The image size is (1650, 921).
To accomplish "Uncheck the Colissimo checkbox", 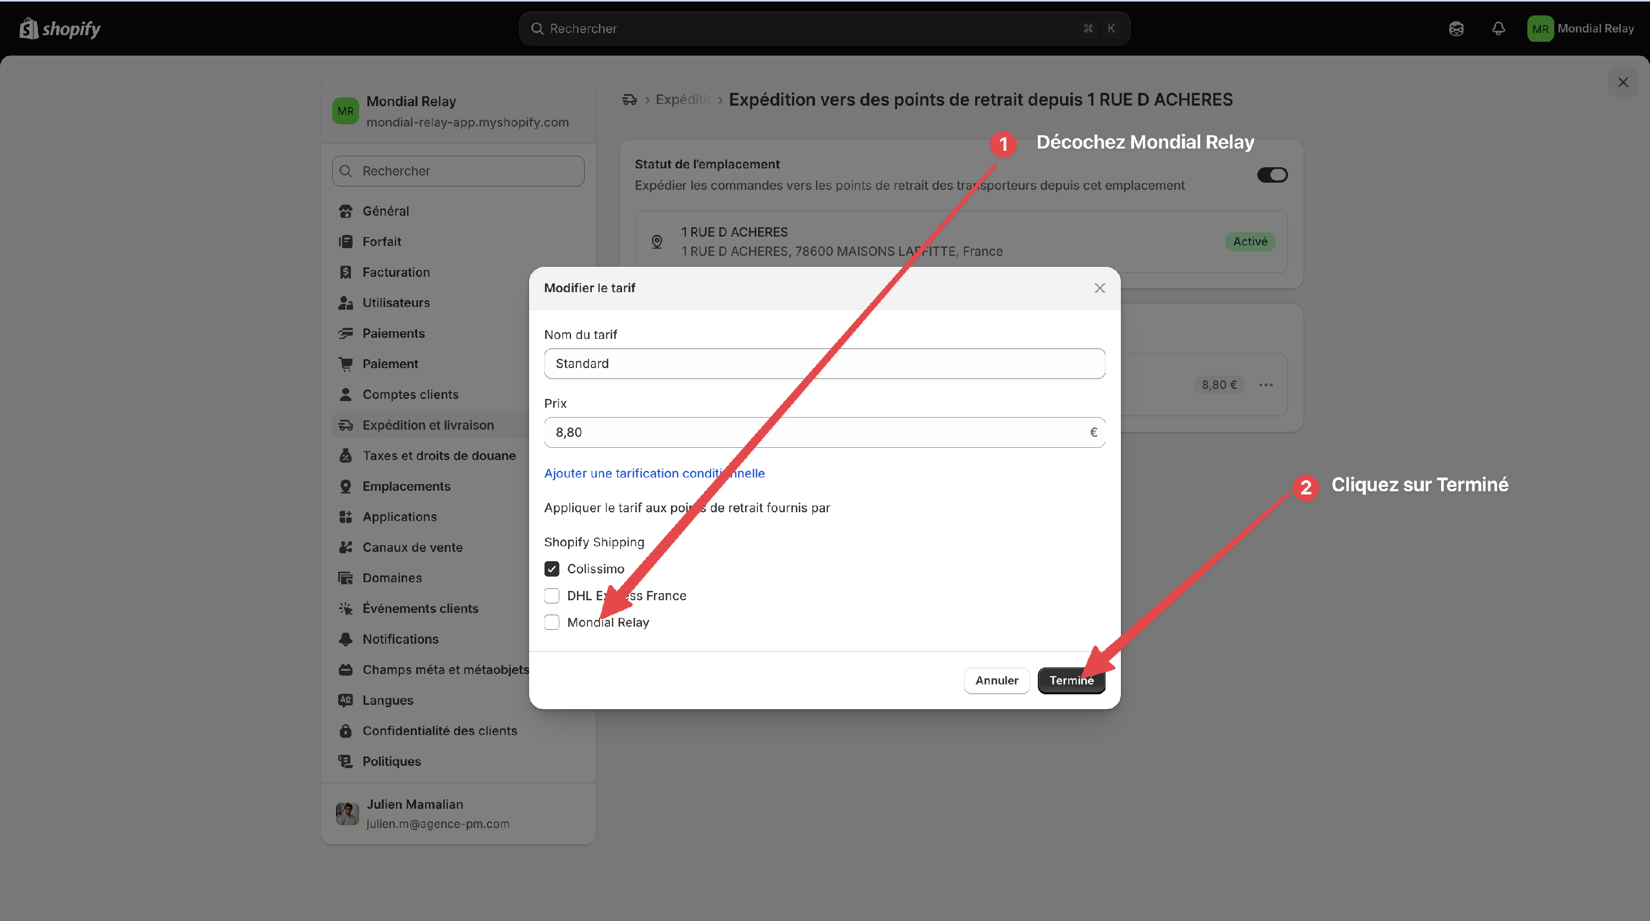I will coord(552,568).
